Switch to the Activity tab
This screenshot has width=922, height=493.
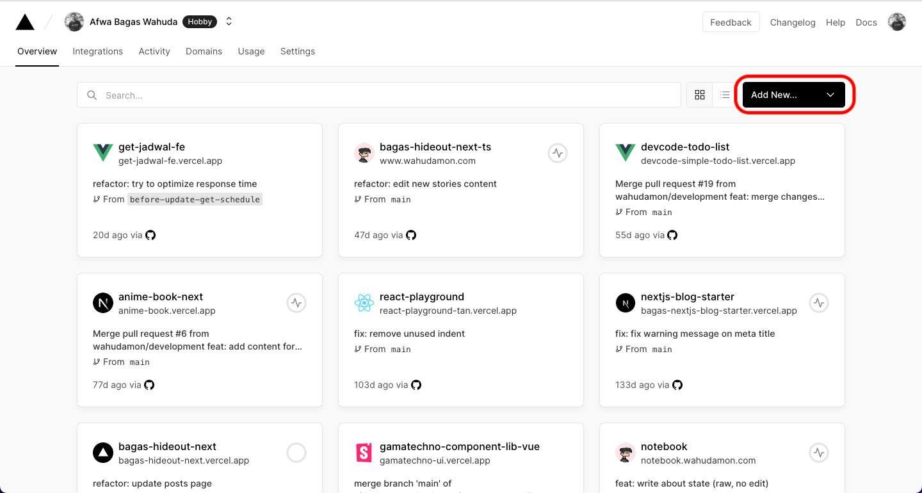point(154,51)
